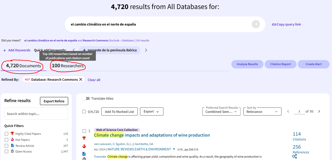This screenshot has width=332, height=160.
Task: Check the Highly Cited Papers filter
Action: (x=6, y=134)
